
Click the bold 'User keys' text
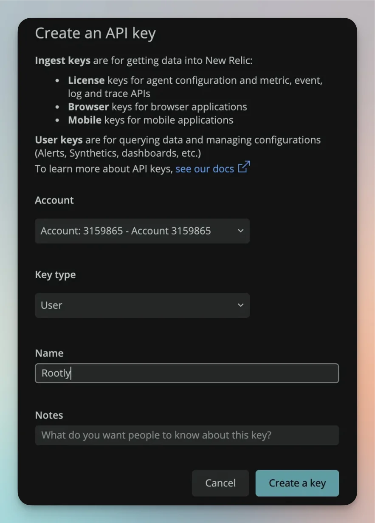tap(59, 140)
